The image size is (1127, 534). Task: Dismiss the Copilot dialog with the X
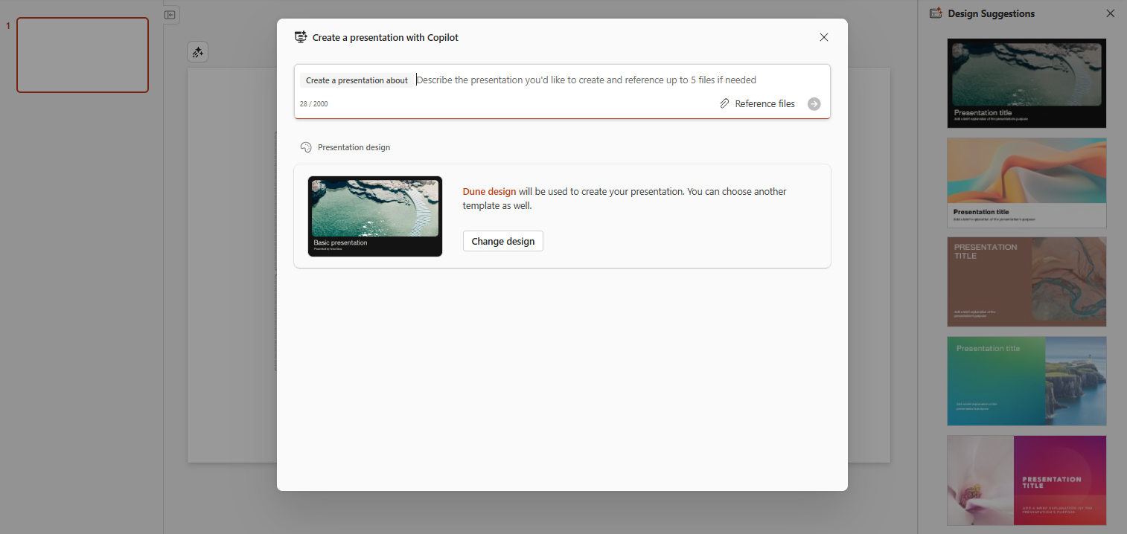tap(824, 36)
